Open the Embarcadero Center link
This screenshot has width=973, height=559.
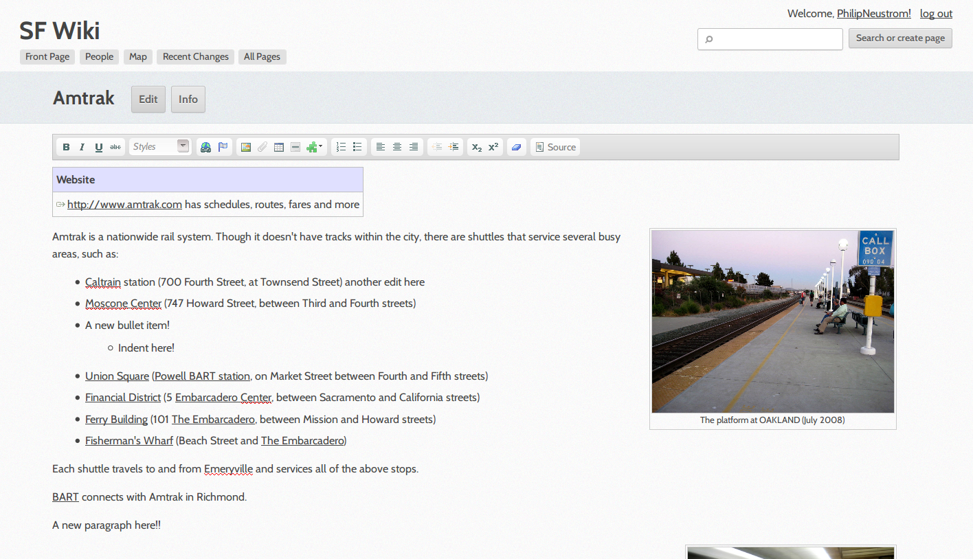tap(223, 398)
